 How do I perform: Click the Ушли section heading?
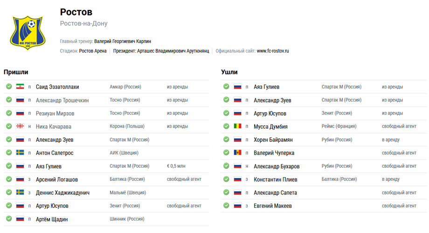coord(229,72)
